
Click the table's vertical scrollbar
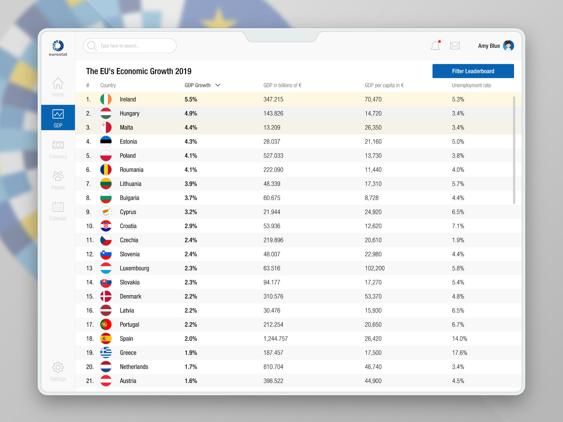pos(514,149)
